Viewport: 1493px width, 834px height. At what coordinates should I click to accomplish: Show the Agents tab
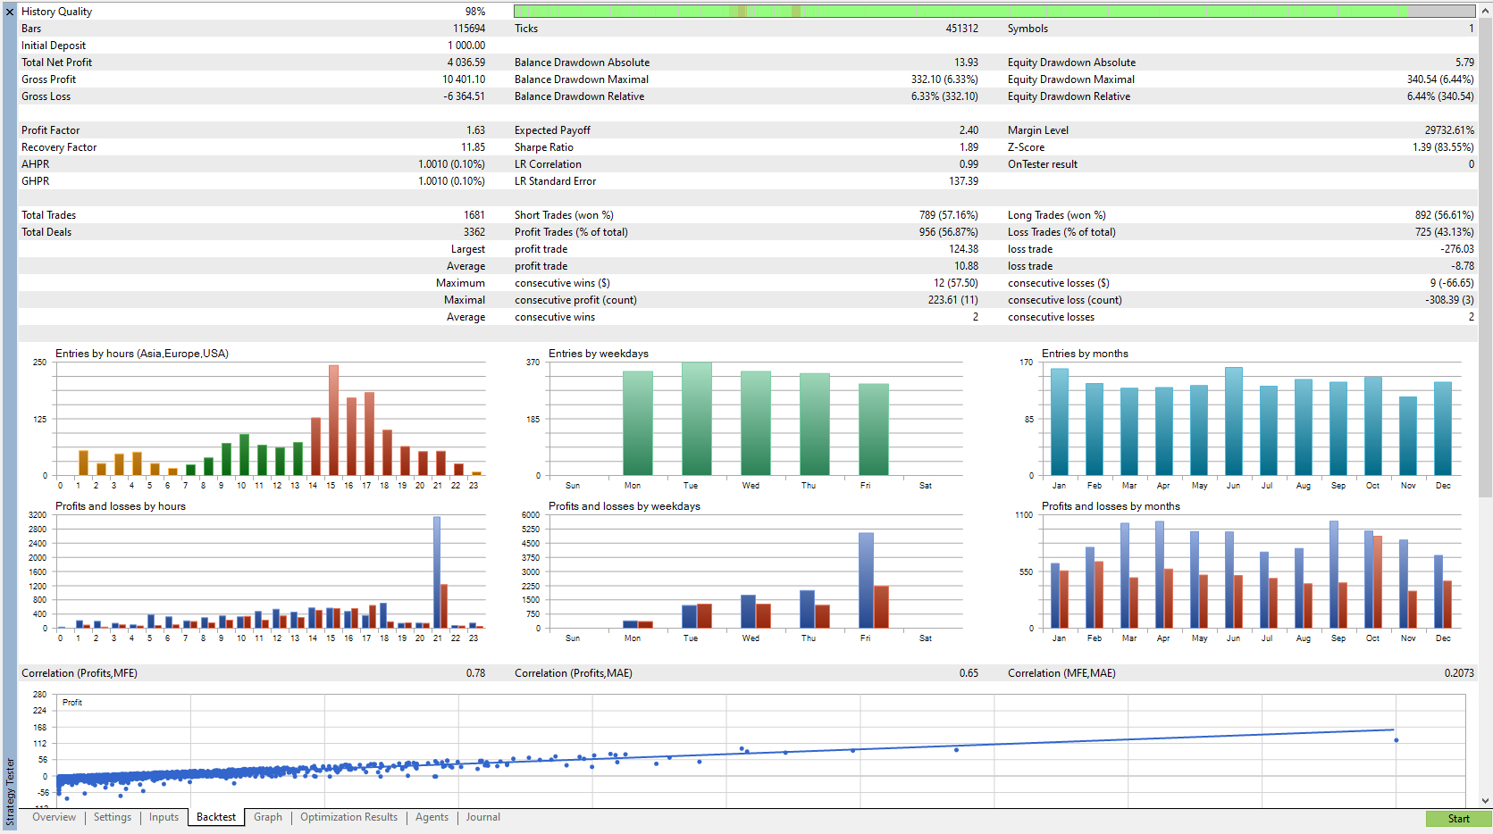[432, 817]
